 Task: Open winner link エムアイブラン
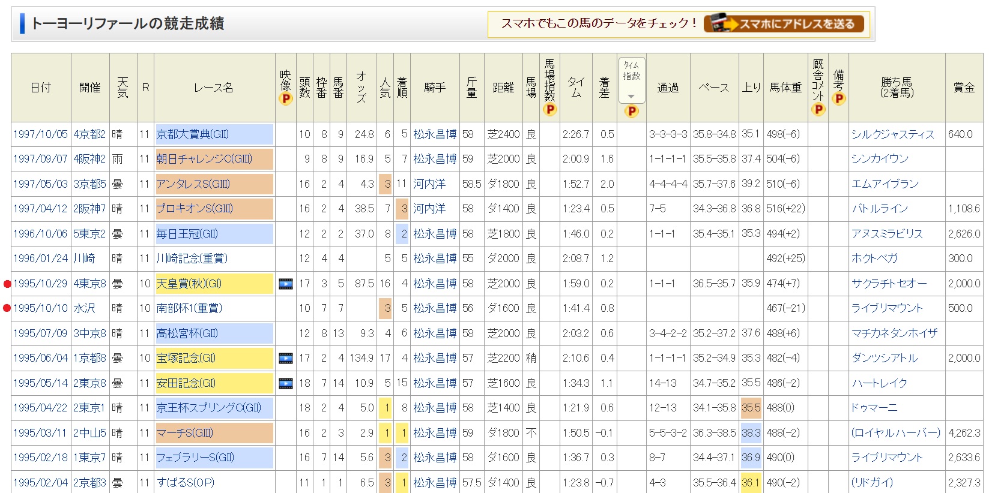point(885,184)
